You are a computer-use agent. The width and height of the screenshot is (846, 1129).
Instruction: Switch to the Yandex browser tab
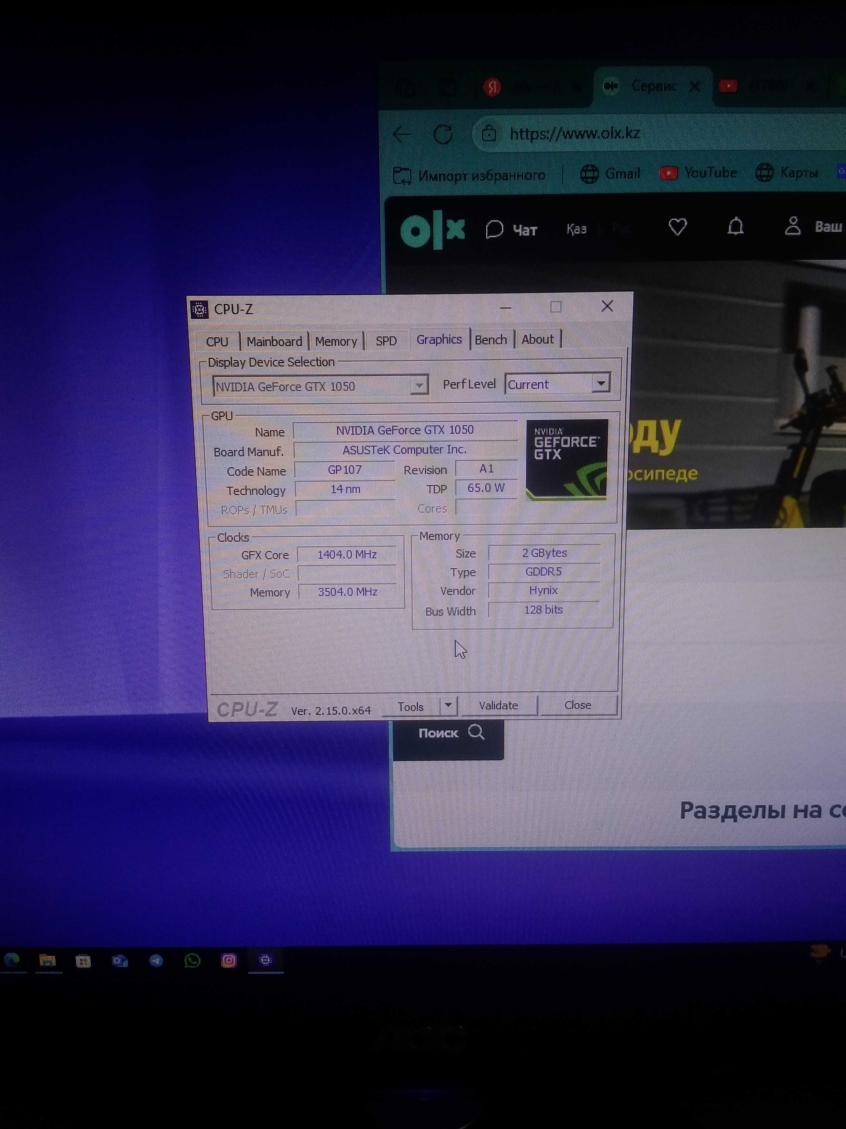pyautogui.click(x=533, y=87)
